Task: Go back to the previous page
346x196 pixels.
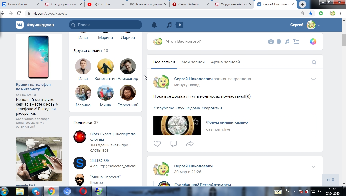Action: click(3, 13)
